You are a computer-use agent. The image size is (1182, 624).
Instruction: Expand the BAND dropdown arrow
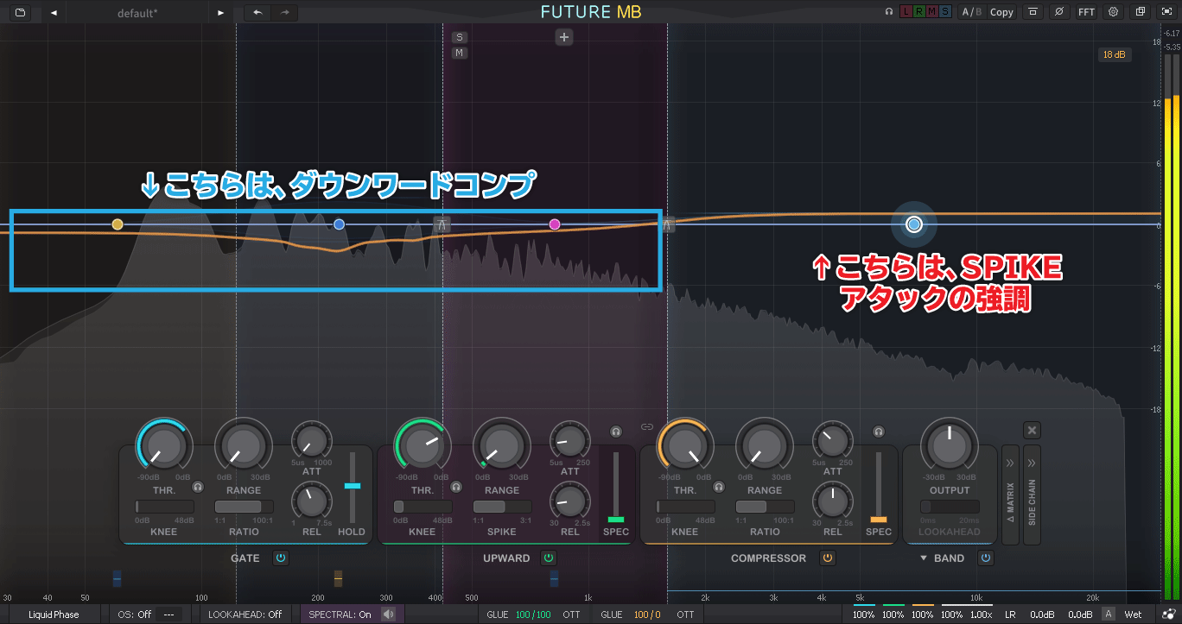pyautogui.click(x=922, y=558)
